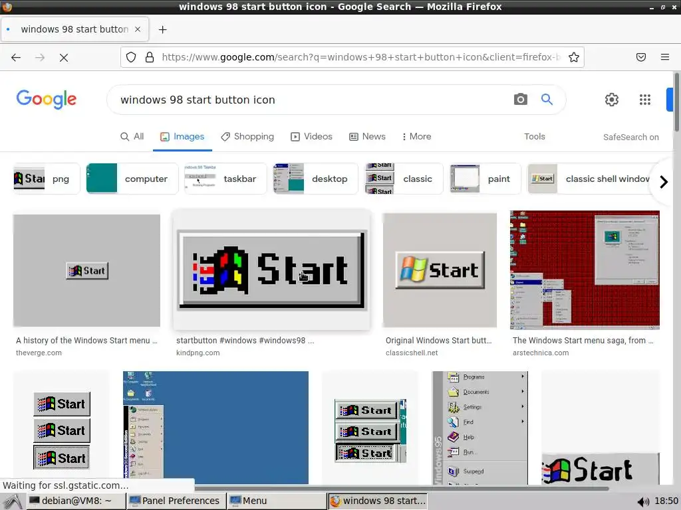
Task: Open the Ars Technica red desktop thumbnail
Action: pyautogui.click(x=585, y=270)
